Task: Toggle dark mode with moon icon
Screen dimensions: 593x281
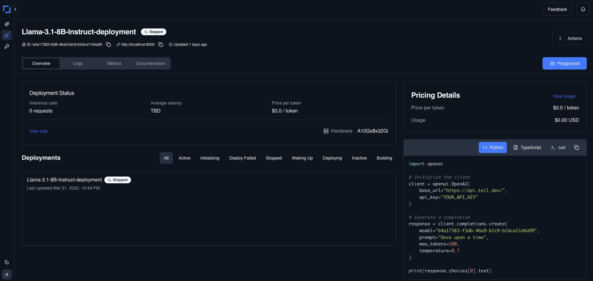Action: (x=7, y=262)
